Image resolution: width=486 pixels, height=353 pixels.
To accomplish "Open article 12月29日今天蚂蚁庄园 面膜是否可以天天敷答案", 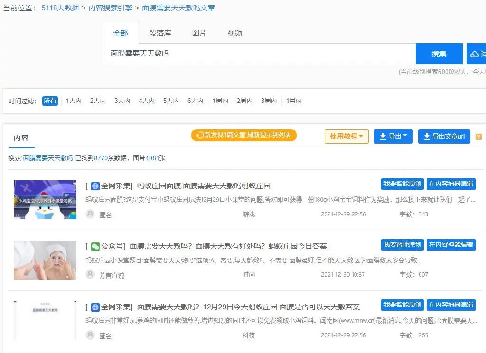I will (x=248, y=307).
